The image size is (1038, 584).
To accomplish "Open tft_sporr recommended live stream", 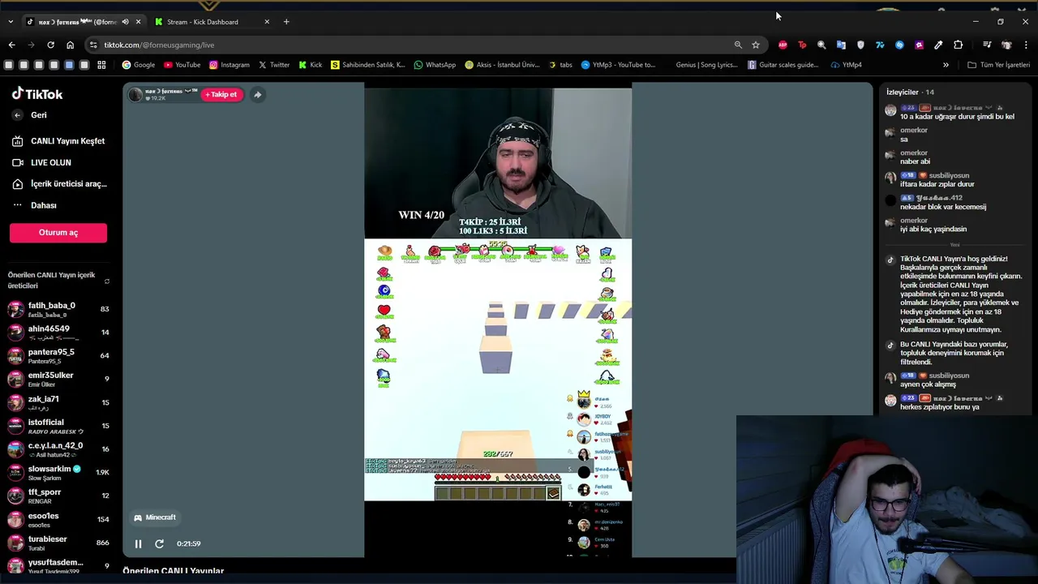I will point(58,496).
